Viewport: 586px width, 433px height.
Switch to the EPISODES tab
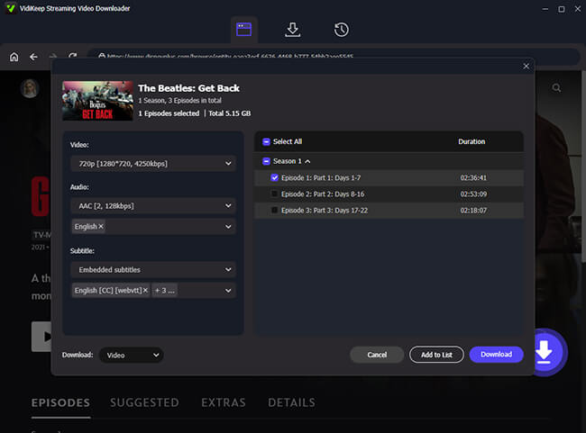(60, 402)
